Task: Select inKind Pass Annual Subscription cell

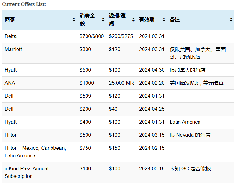Action: pyautogui.click(x=27, y=173)
